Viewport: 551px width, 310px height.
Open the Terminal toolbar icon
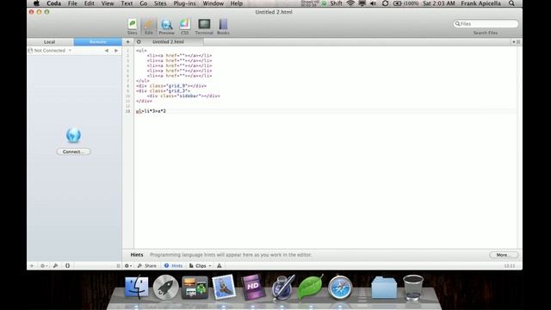204,27
